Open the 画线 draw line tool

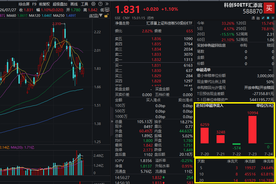click(74, 4)
